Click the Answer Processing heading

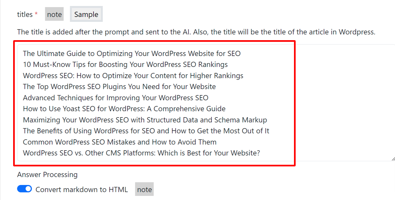click(47, 175)
